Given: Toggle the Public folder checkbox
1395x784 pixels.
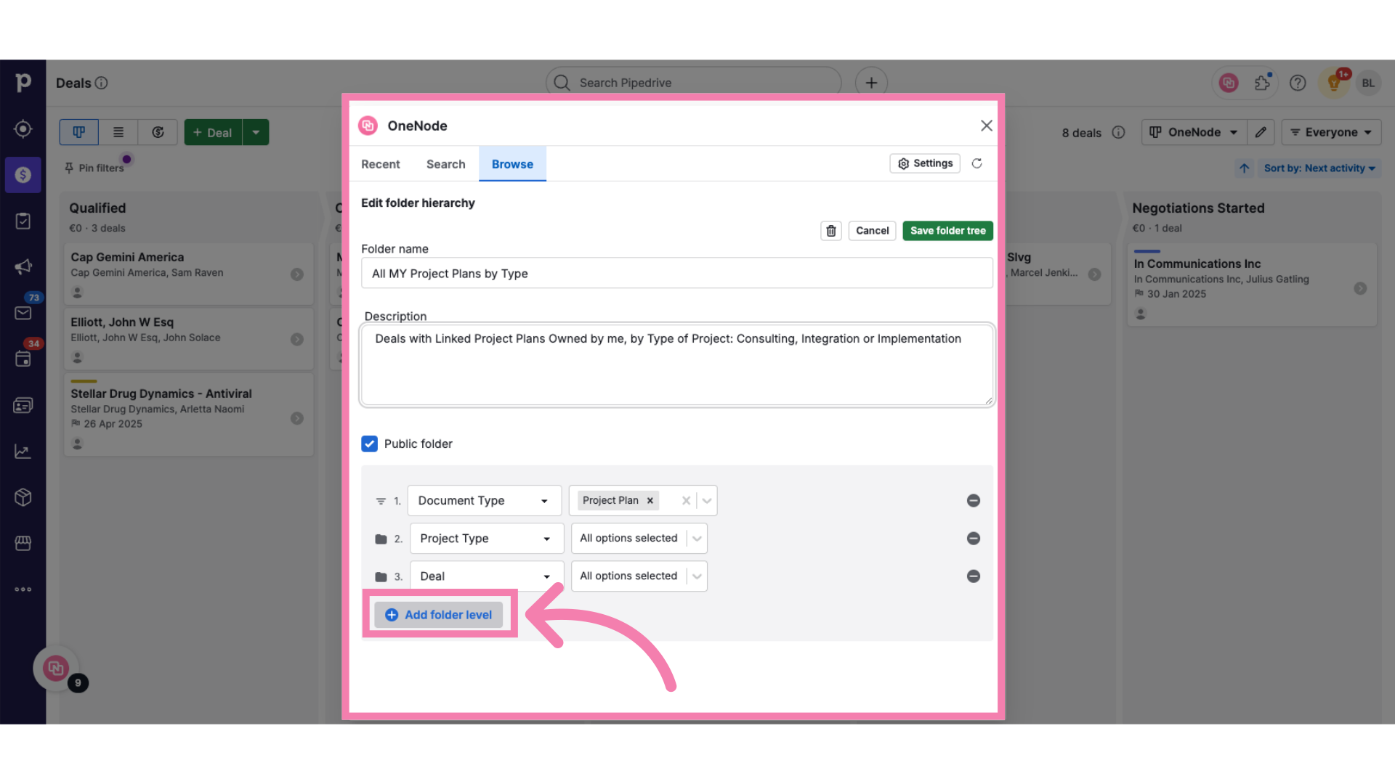Looking at the screenshot, I should click(x=369, y=444).
